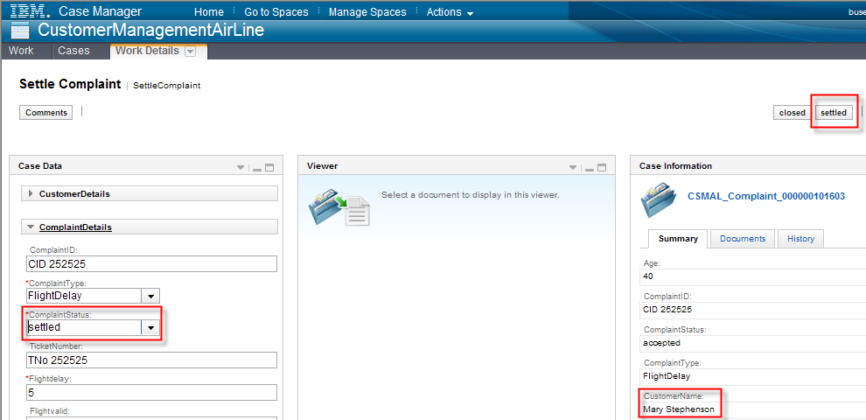Viewport: 866px width, 420px height.
Task: Open the Actions menu
Action: click(450, 11)
